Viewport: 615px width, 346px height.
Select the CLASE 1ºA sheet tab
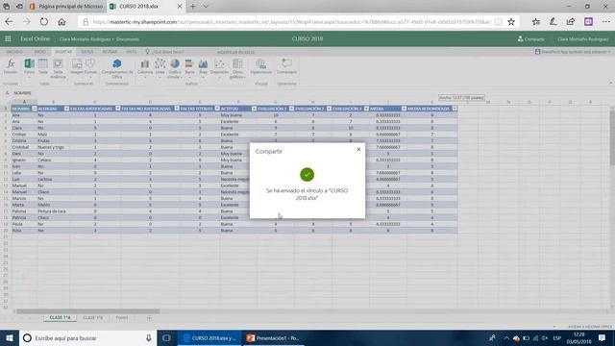pyautogui.click(x=60, y=317)
